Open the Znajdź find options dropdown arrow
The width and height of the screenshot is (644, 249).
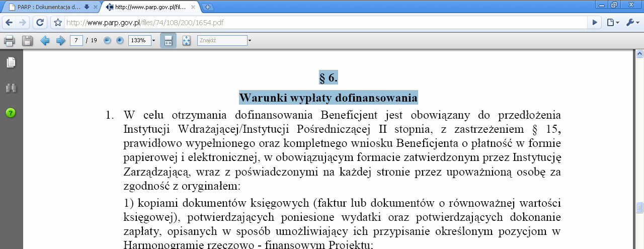[x=250, y=40]
